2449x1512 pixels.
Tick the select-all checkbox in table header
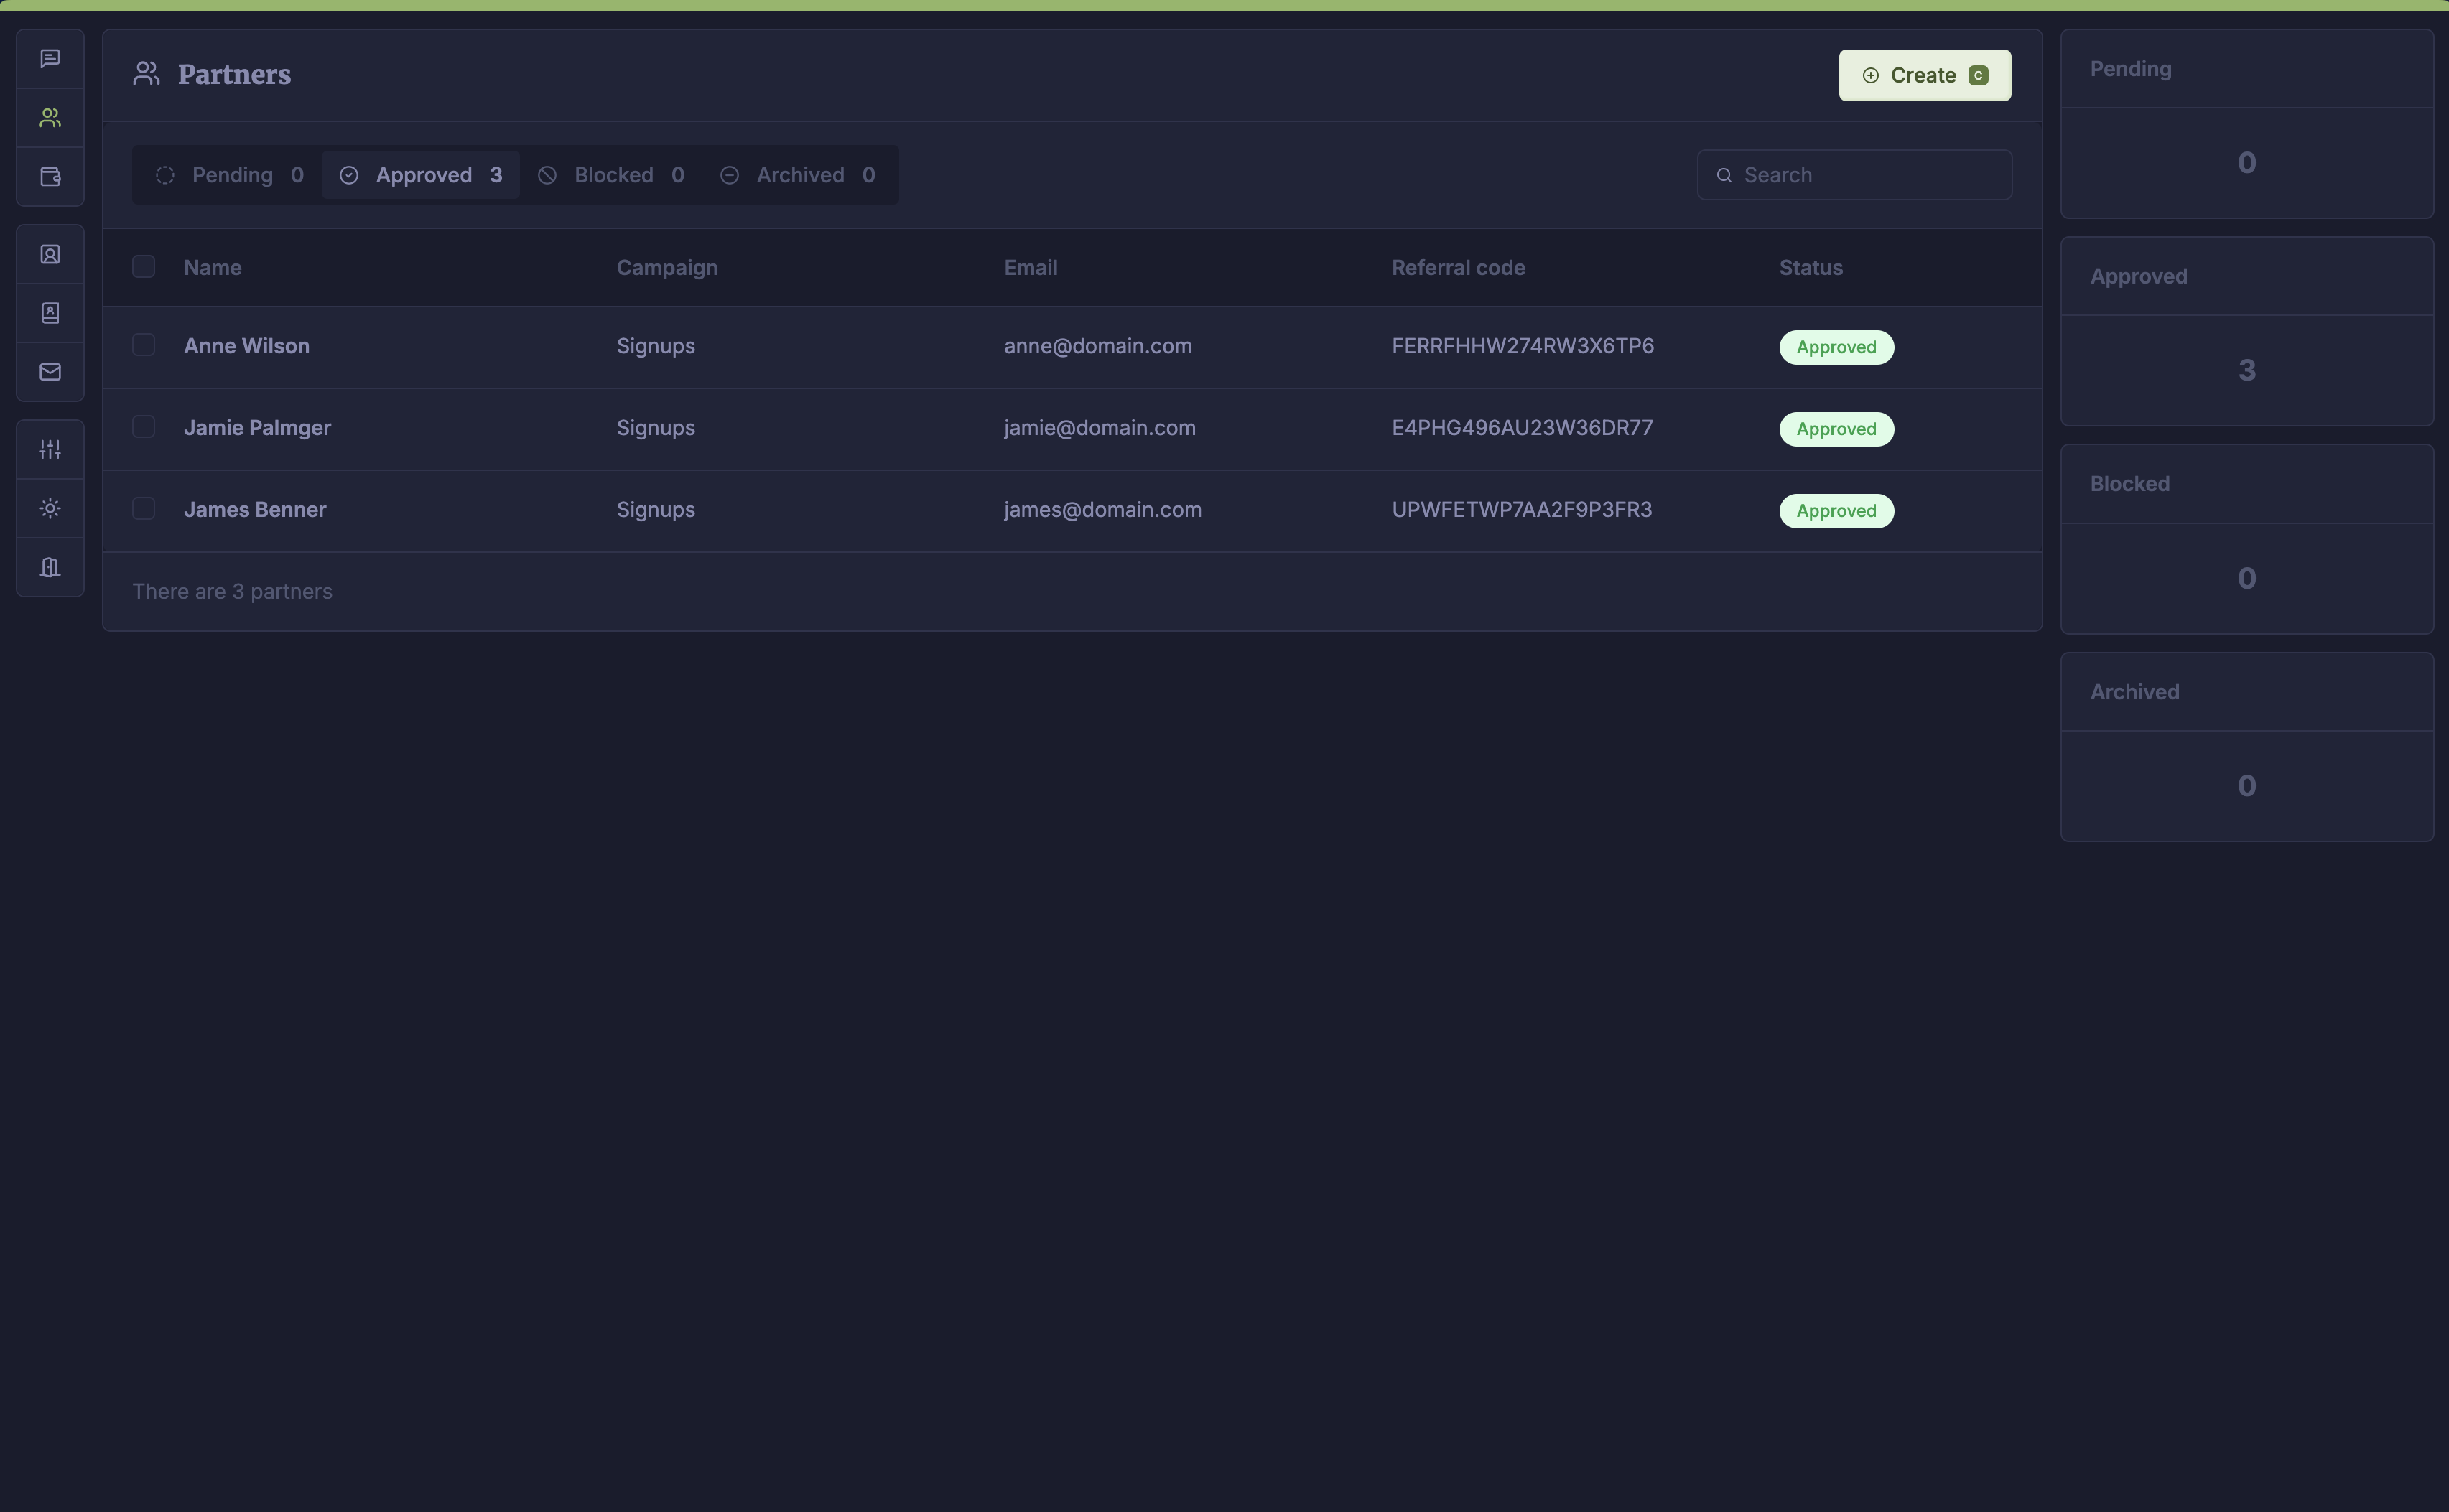pyautogui.click(x=143, y=267)
